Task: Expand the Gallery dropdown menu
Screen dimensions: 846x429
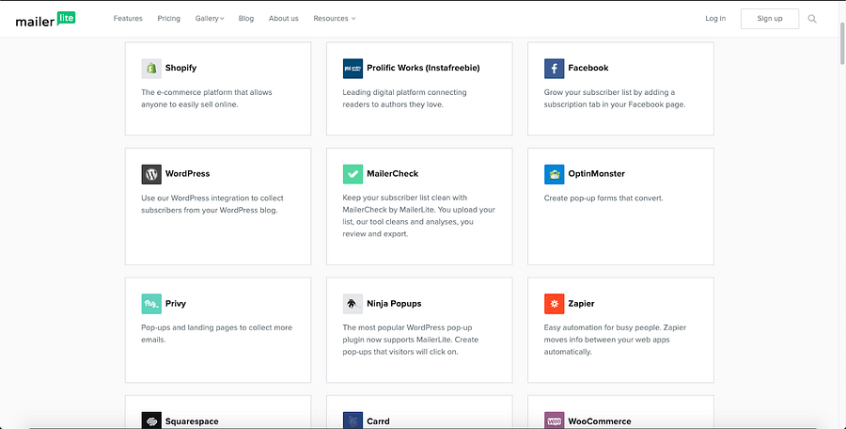Action: (210, 18)
